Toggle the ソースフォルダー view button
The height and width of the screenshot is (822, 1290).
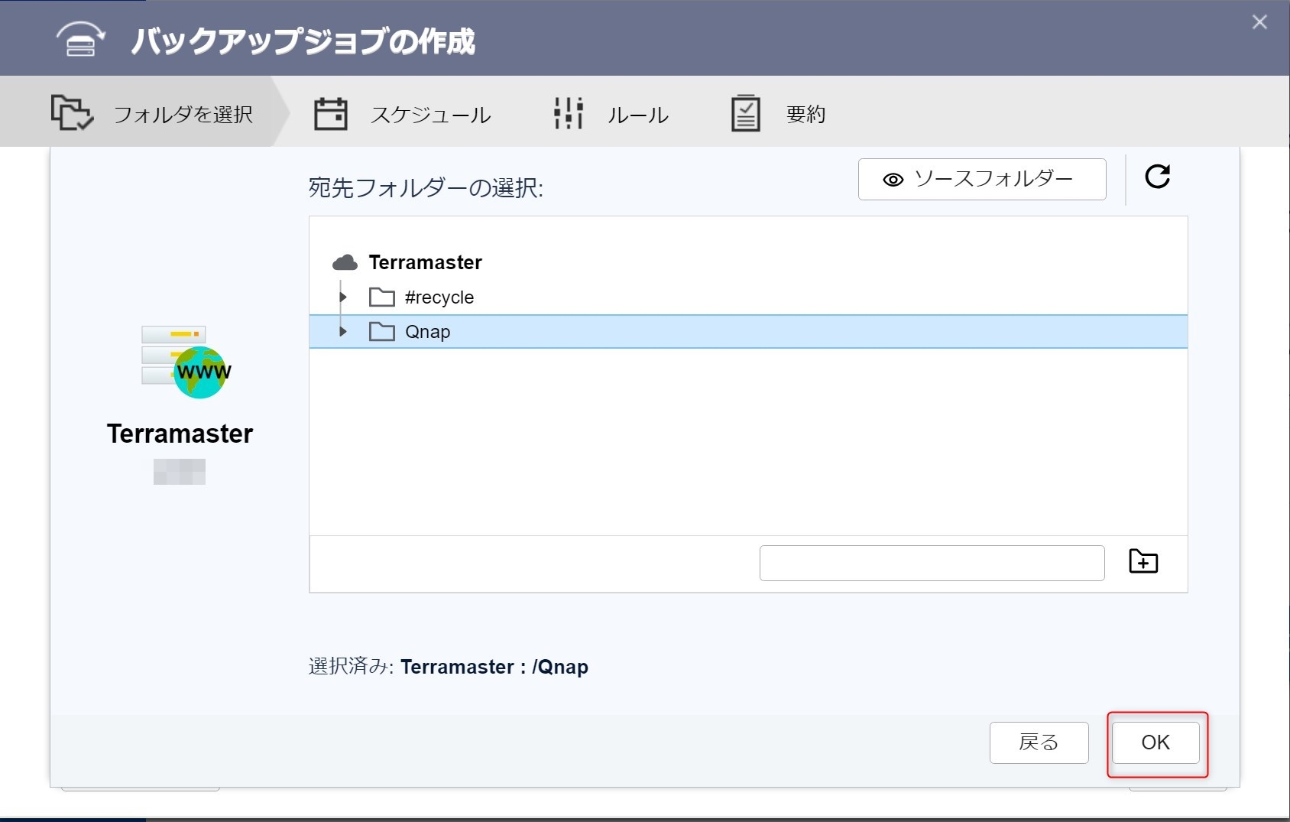(x=981, y=180)
